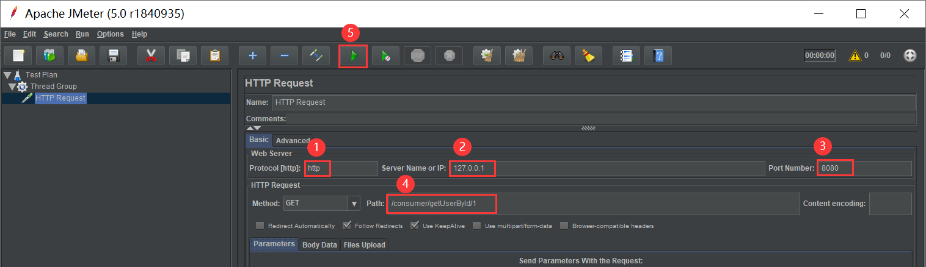Click the Expand all plus icon
Image resolution: width=926 pixels, height=267 pixels.
(x=252, y=55)
